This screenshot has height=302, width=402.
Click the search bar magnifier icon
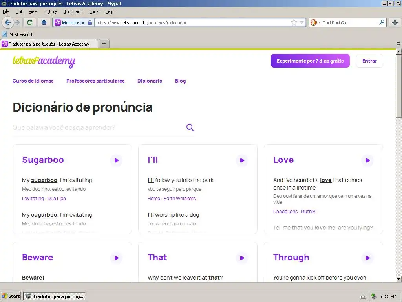click(382, 22)
